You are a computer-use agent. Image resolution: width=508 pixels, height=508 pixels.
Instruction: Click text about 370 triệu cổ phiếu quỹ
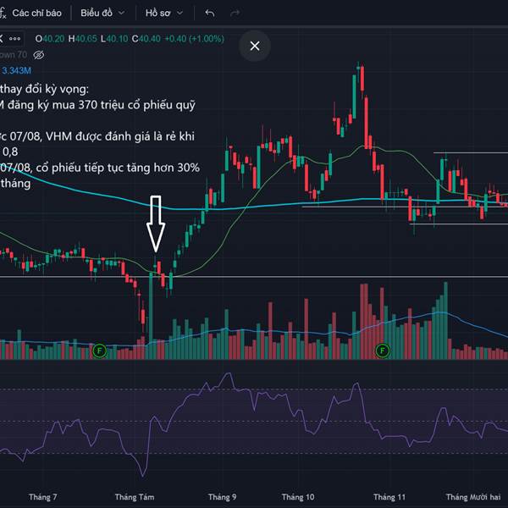tap(137, 105)
